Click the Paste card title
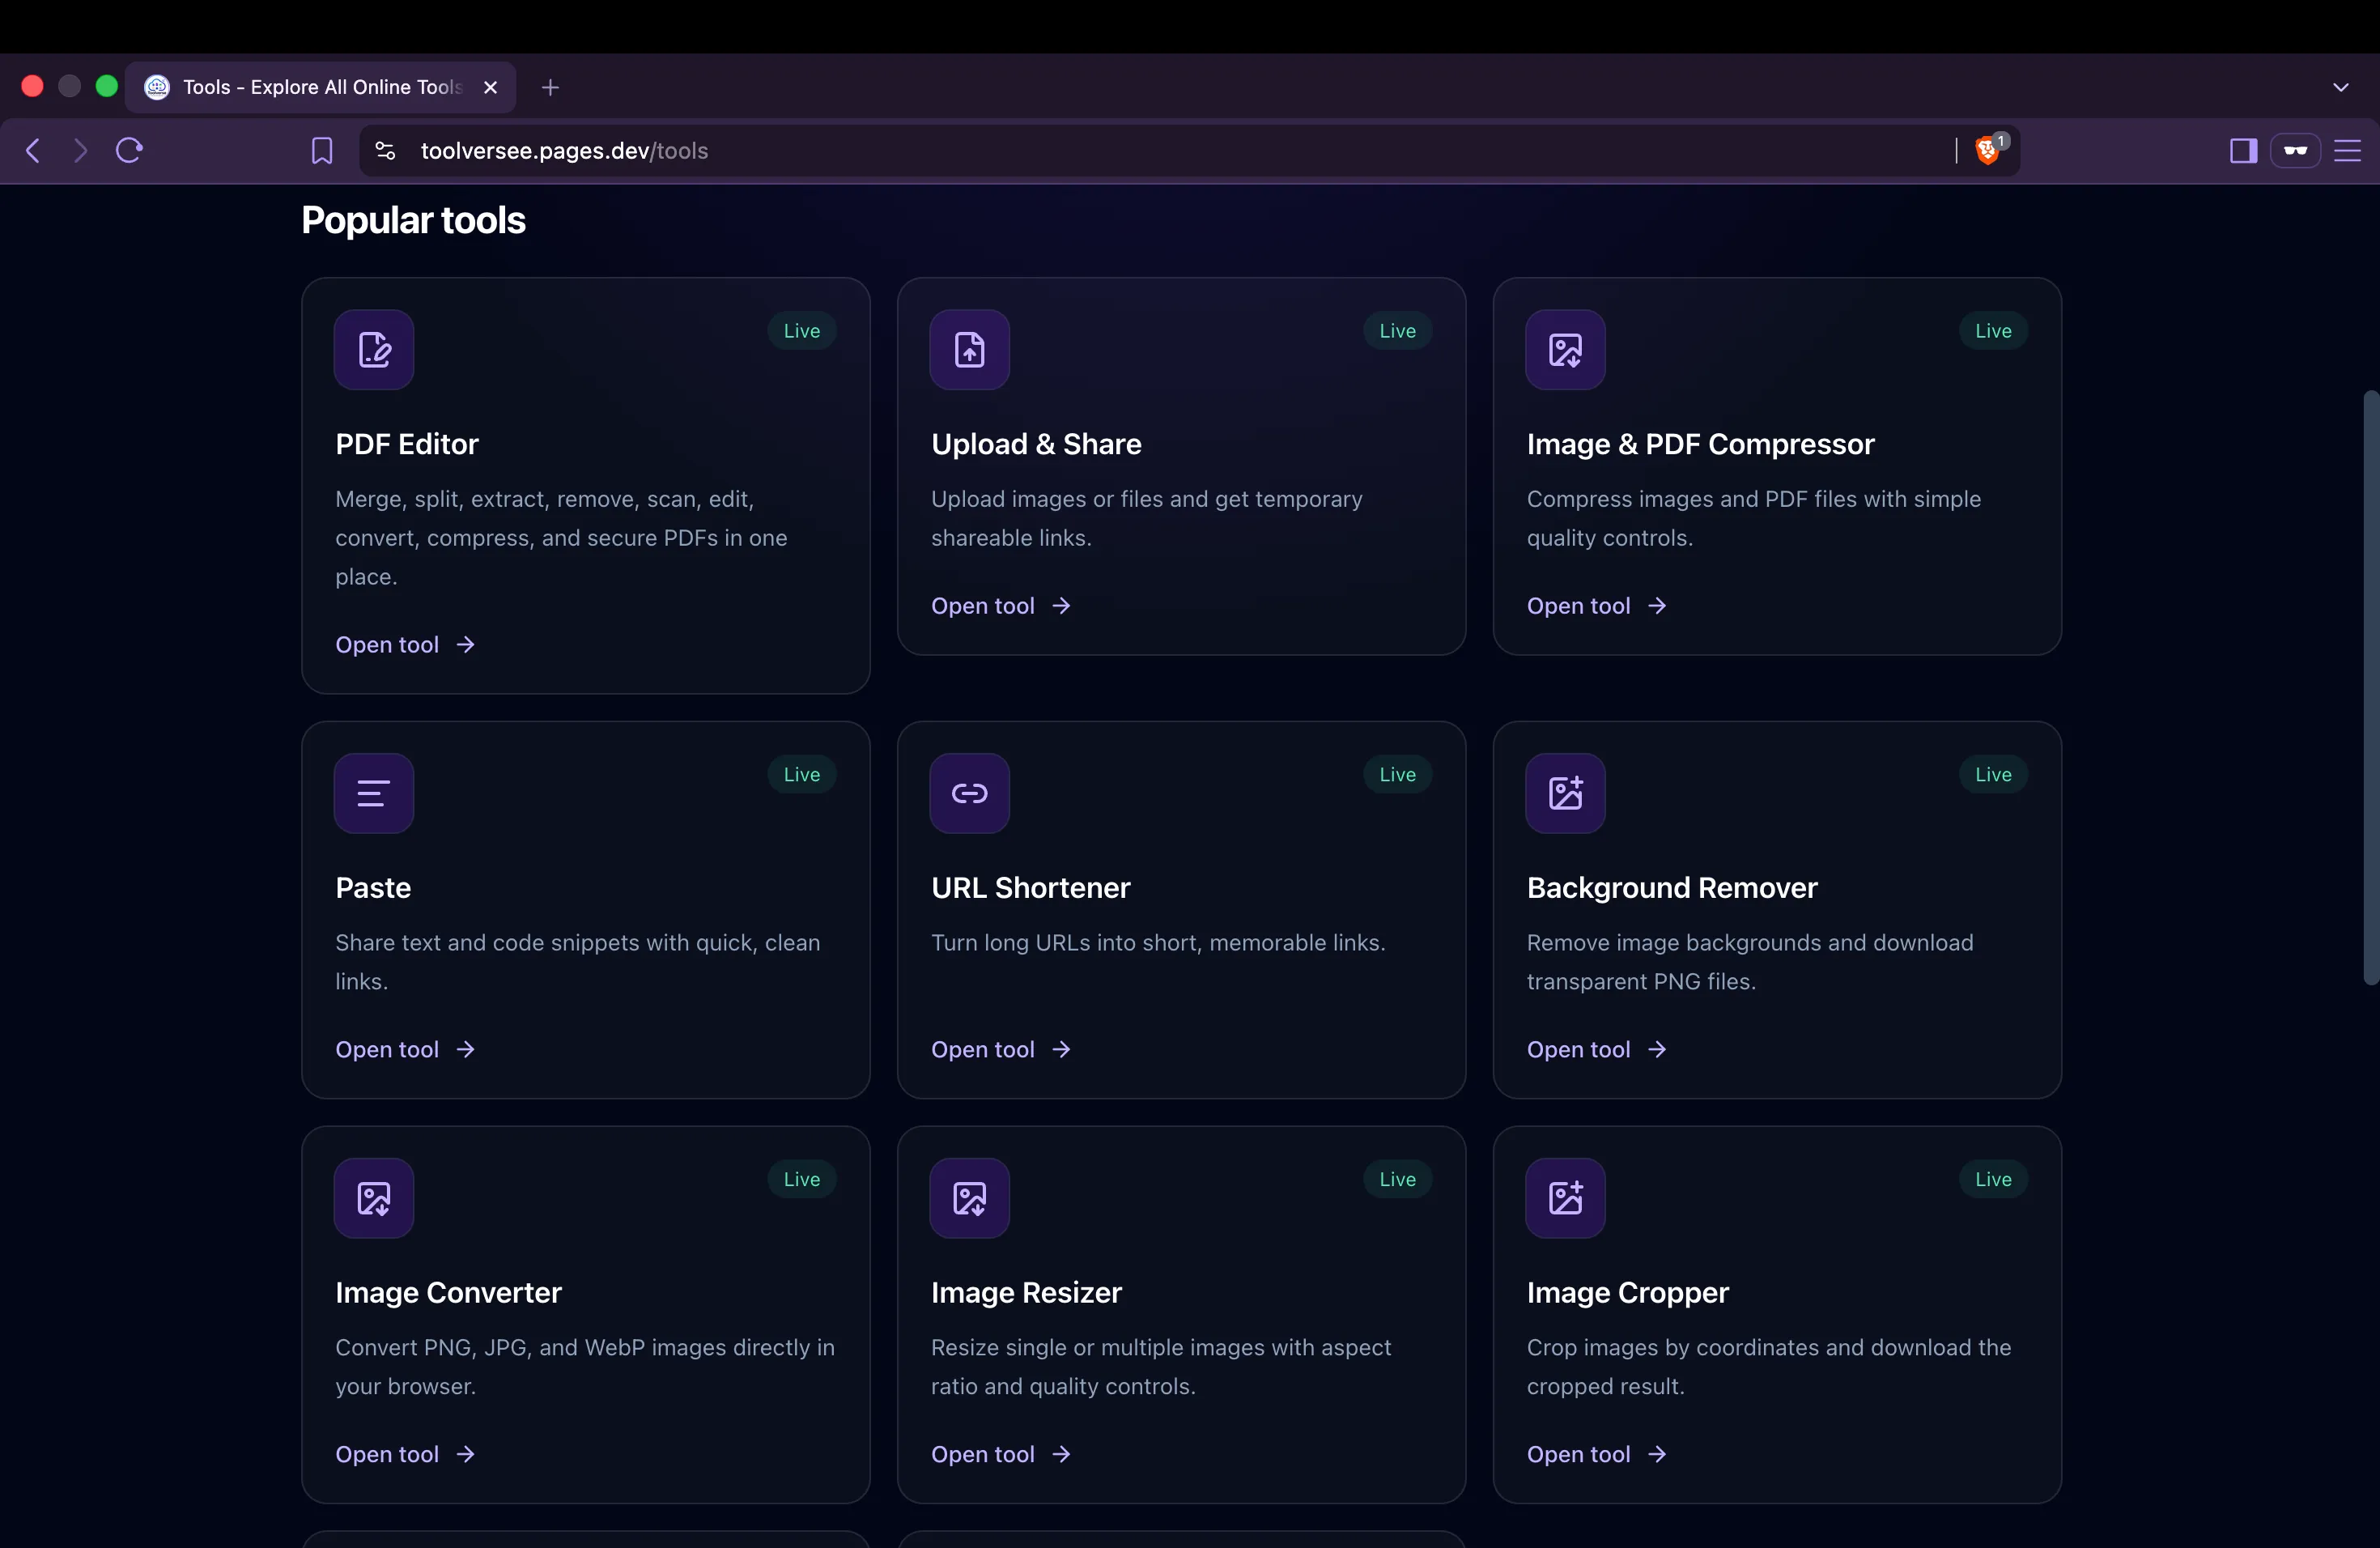This screenshot has height=1548, width=2380. (373, 888)
